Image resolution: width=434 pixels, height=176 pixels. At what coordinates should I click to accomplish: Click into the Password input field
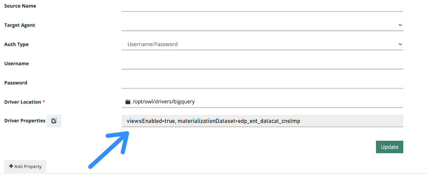point(262,83)
